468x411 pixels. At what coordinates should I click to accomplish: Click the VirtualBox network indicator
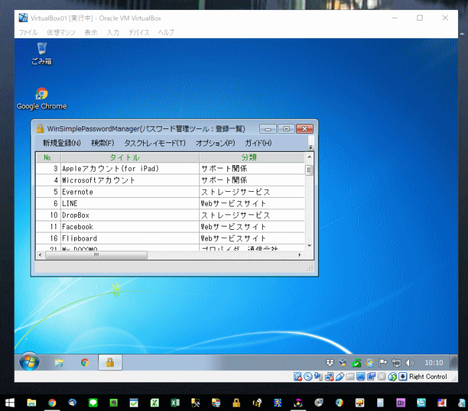point(329,377)
